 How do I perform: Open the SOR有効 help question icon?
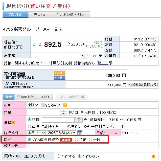65,105
